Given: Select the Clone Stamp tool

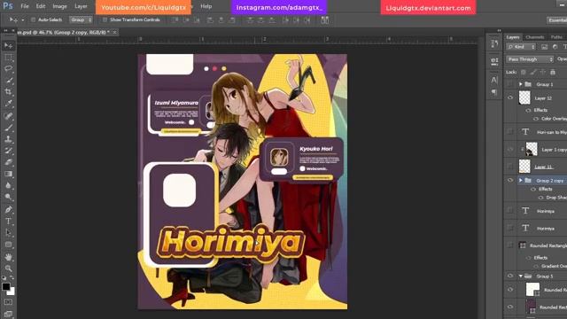Looking at the screenshot, I should click(x=8, y=139).
